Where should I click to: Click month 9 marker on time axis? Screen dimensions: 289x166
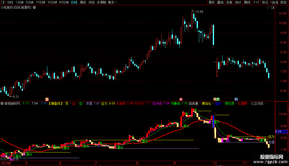(x=175, y=163)
